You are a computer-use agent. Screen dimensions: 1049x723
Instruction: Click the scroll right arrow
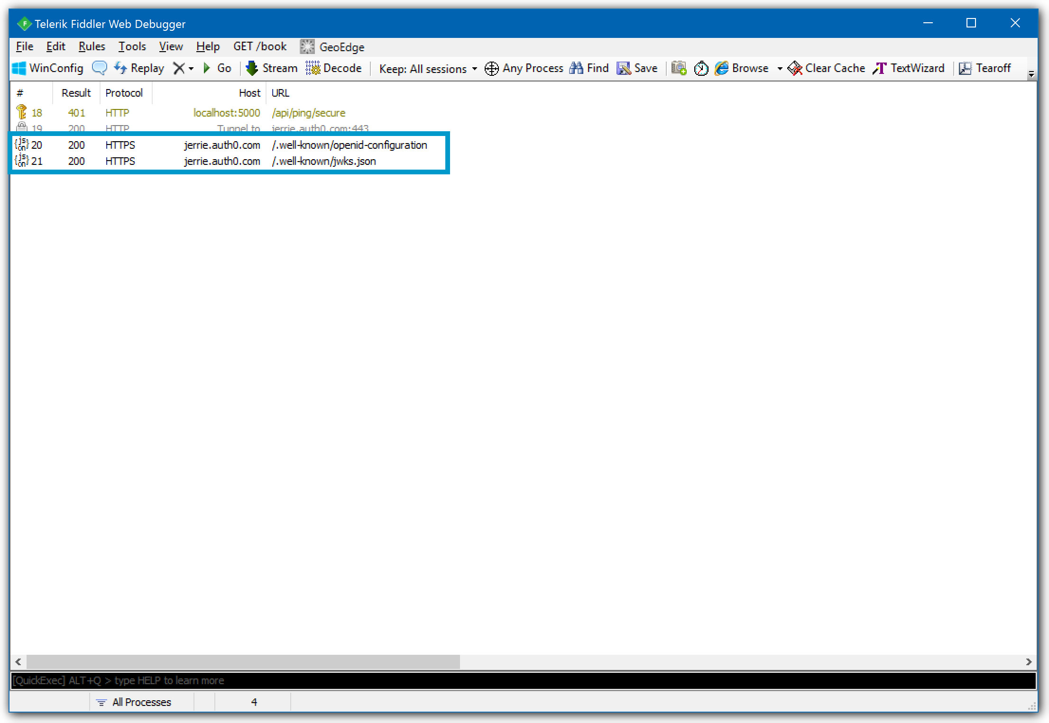[1029, 662]
